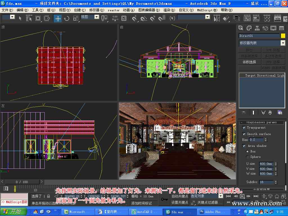Choose the Select Object arrow tool
The height and width of the screenshot is (216, 288).
click(x=20, y=18)
